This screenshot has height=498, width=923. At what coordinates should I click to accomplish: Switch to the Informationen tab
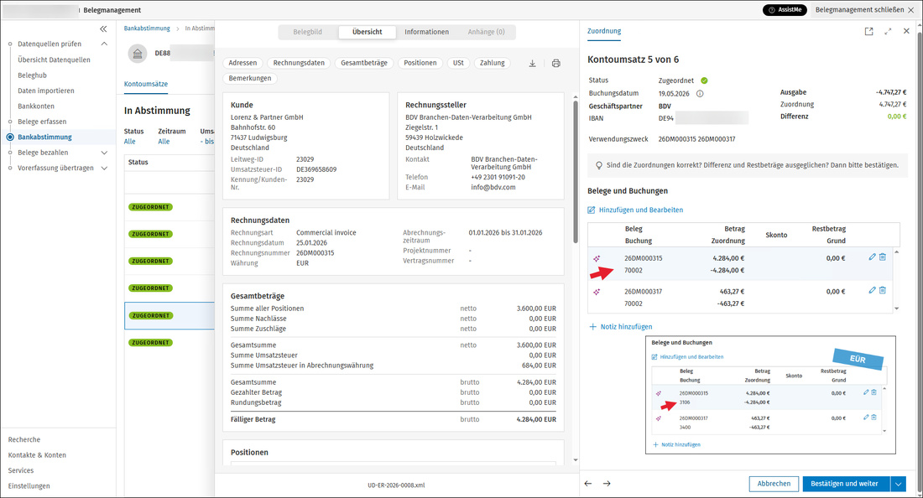427,32
